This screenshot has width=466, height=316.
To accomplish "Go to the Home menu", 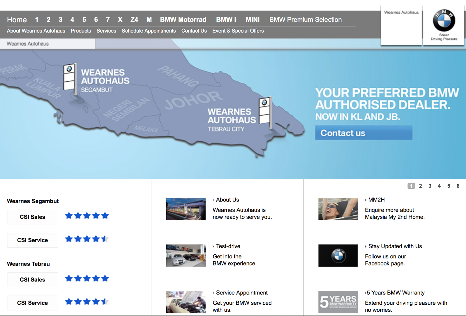I will pyautogui.click(x=17, y=20).
